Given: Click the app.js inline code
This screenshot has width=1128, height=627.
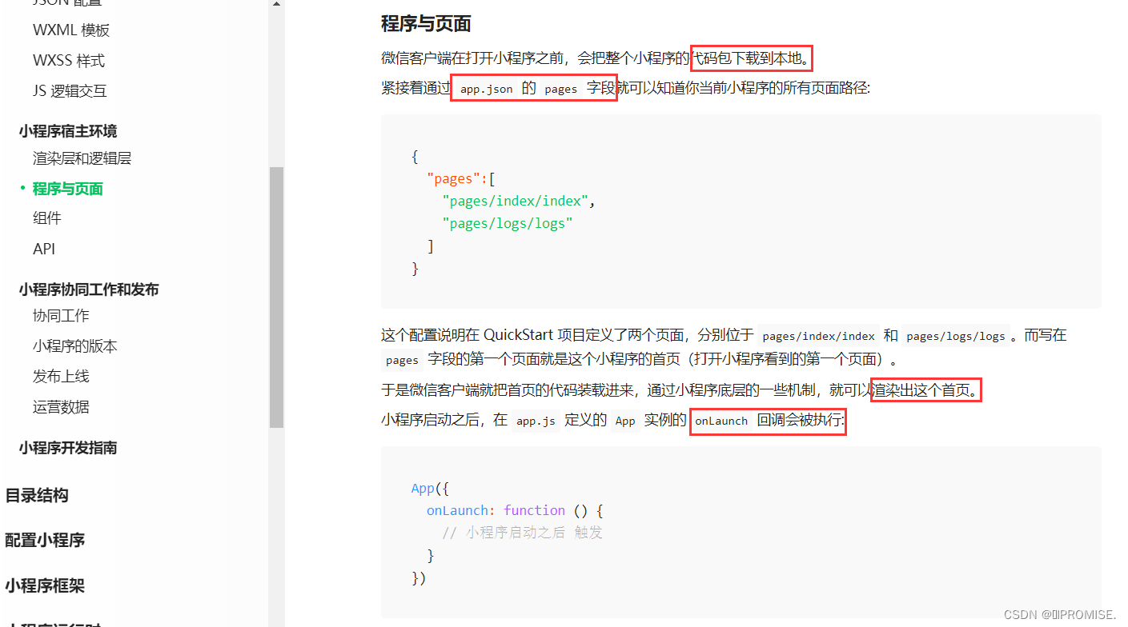Looking at the screenshot, I should click(x=536, y=421).
